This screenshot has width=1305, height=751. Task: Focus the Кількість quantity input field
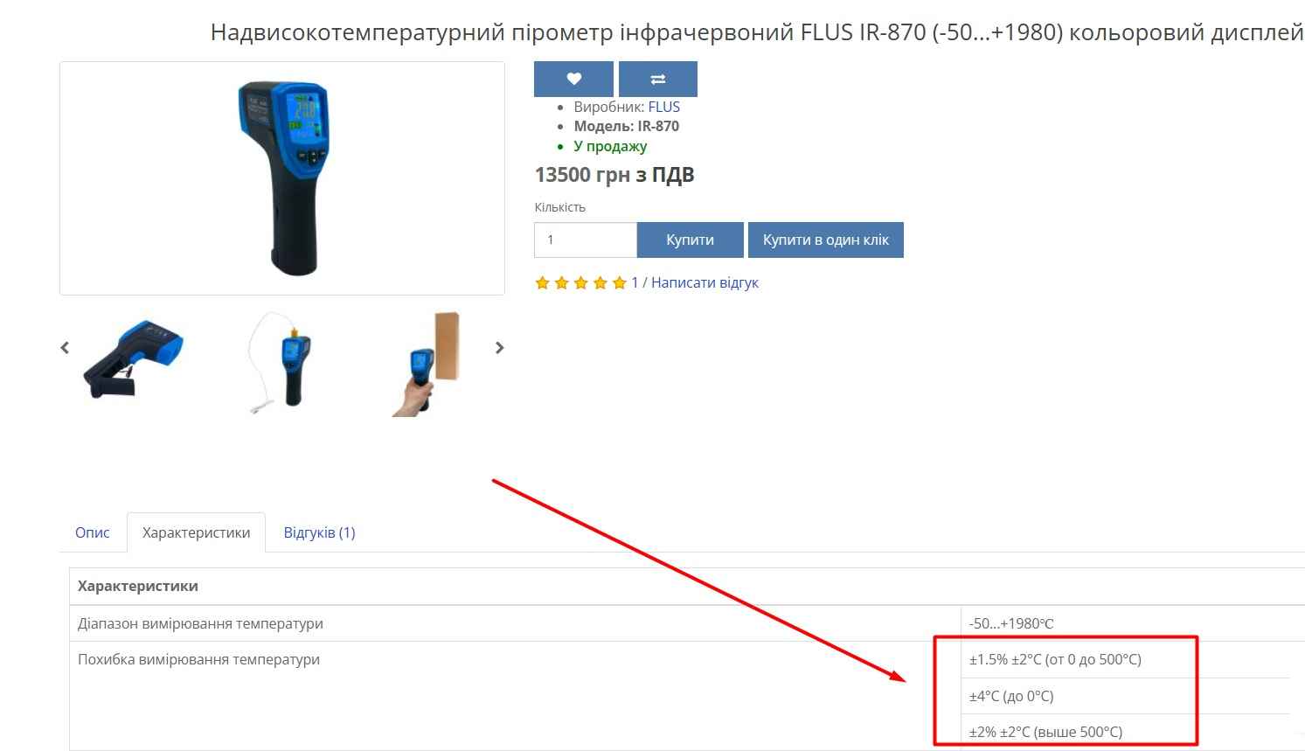585,240
